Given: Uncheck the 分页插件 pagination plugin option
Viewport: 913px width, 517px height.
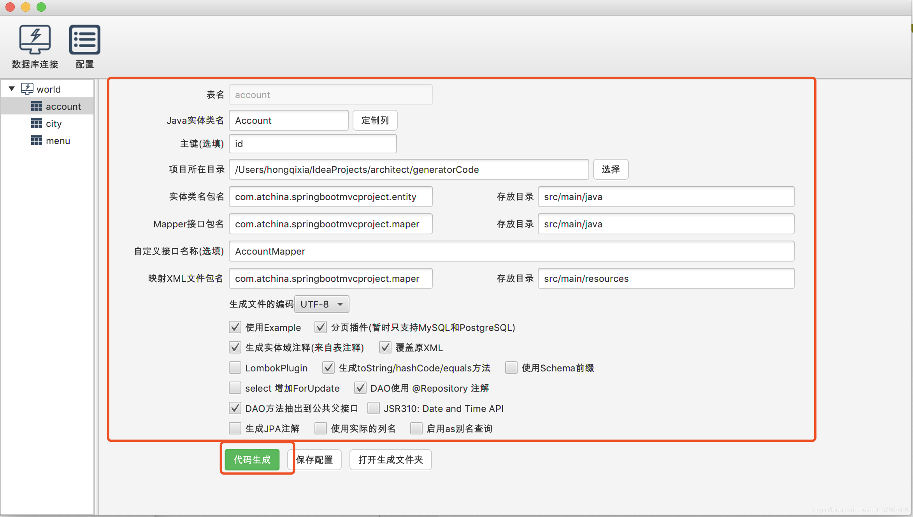Looking at the screenshot, I should point(320,327).
